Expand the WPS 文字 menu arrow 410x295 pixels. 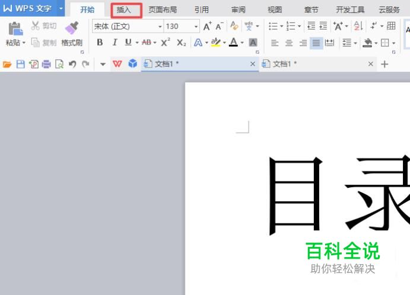[x=61, y=8]
